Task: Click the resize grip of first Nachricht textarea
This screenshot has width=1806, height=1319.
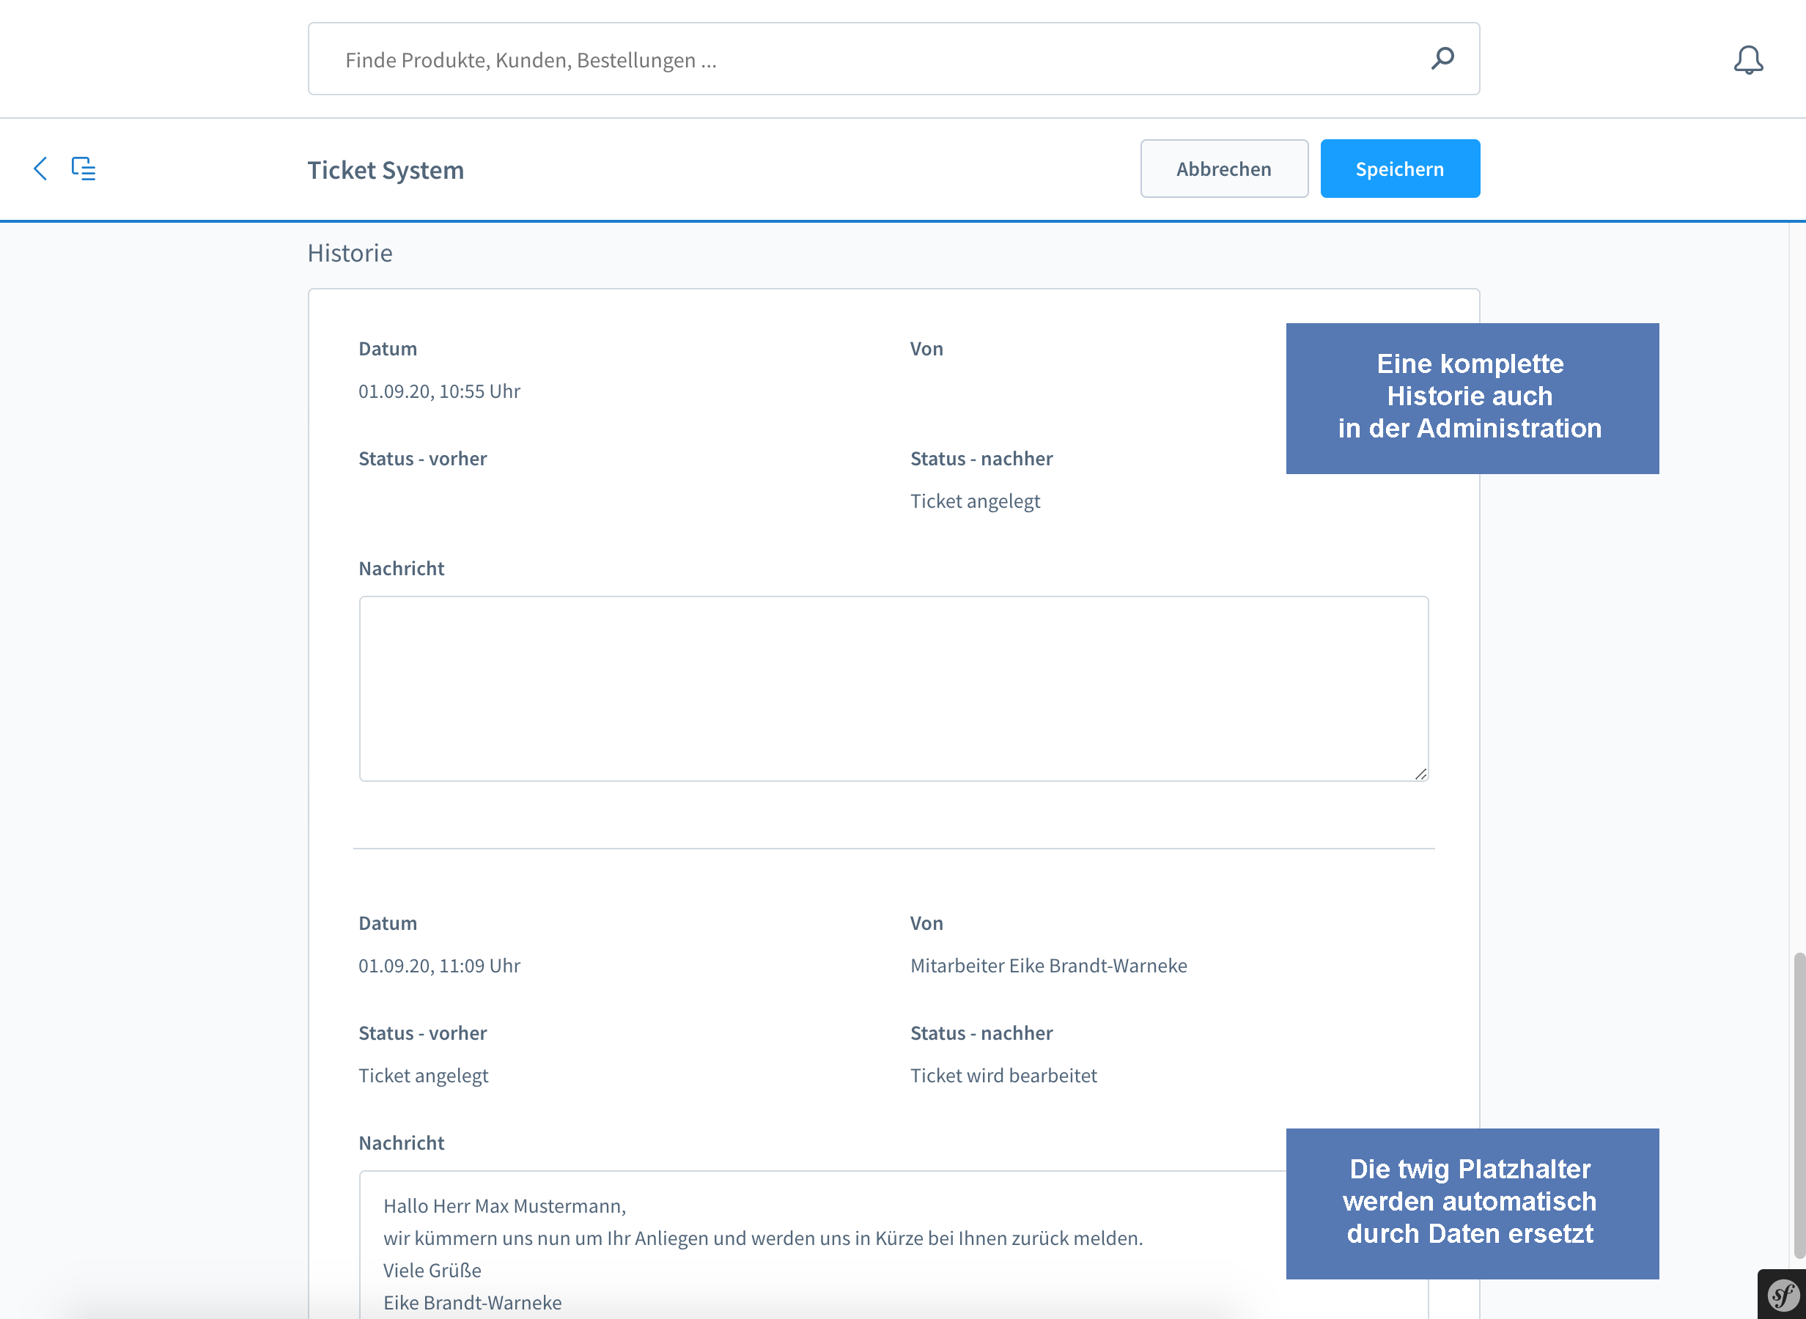Action: click(1420, 773)
